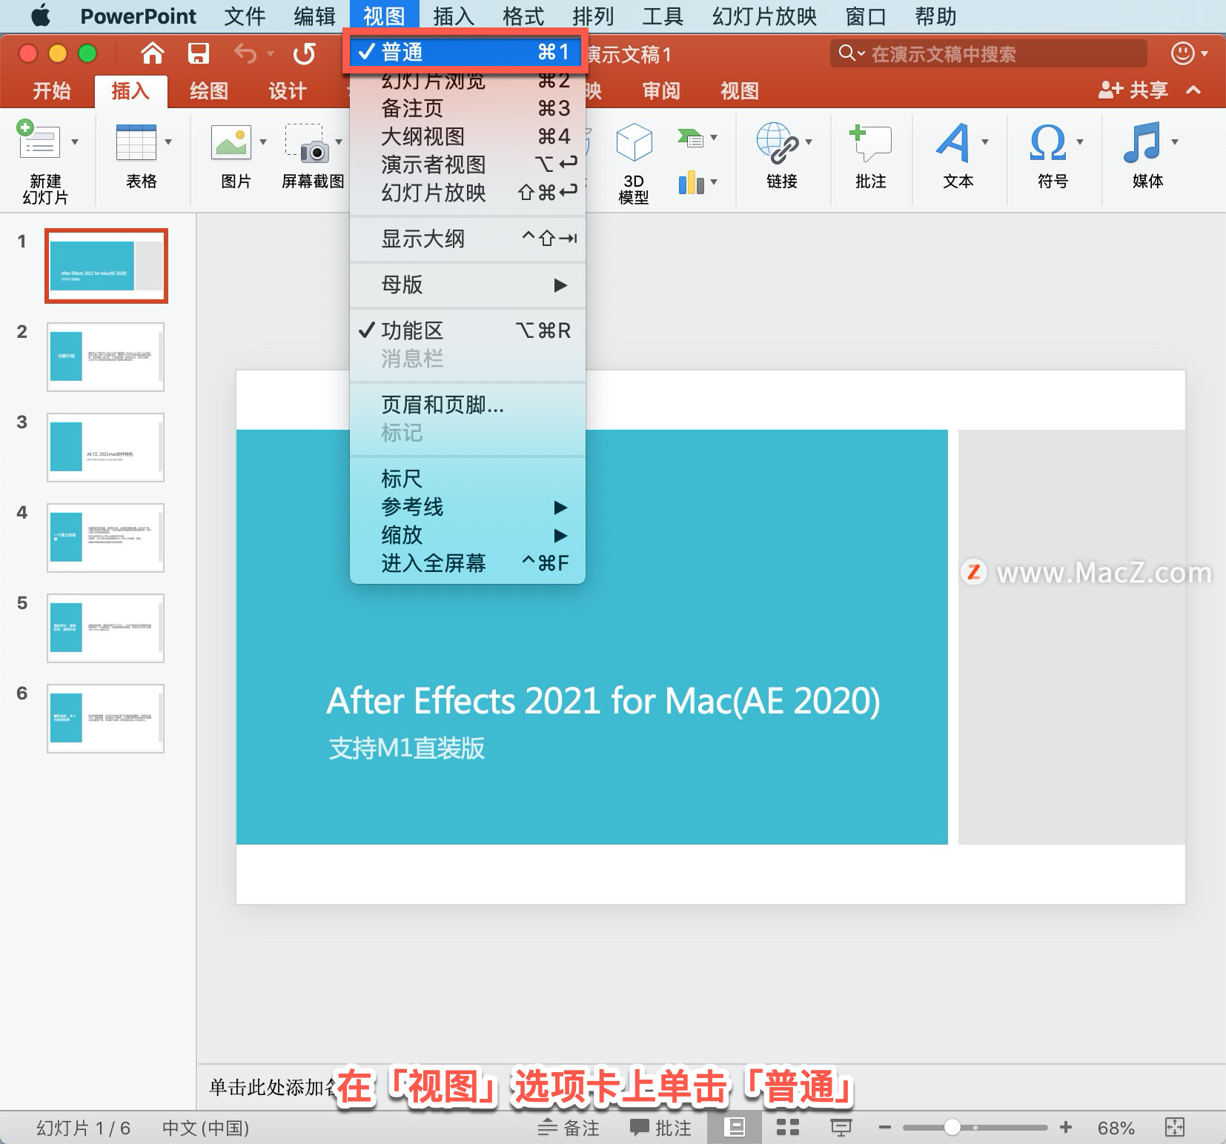Toggle 功能区 ribbon menu item
Viewport: 1226px width, 1144px height.
[x=467, y=330]
